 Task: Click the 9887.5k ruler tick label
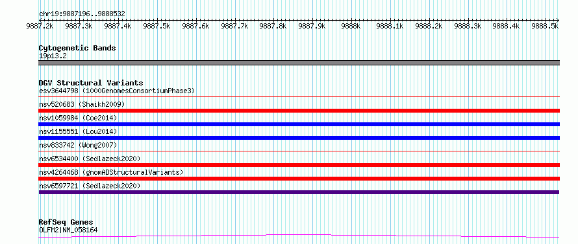(x=157, y=26)
